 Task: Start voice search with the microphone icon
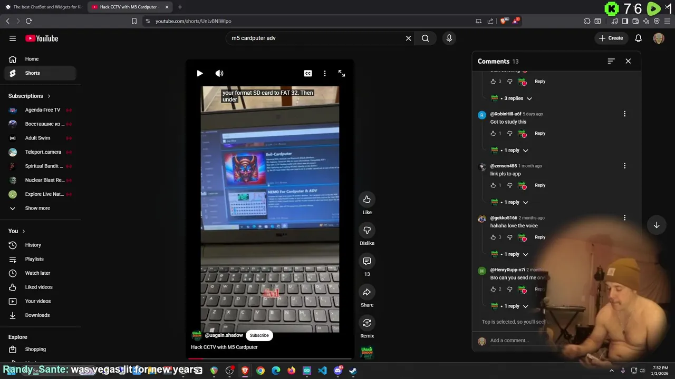click(449, 38)
